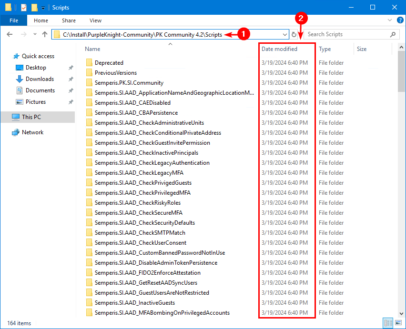Sort by Date modified column header

click(279, 49)
